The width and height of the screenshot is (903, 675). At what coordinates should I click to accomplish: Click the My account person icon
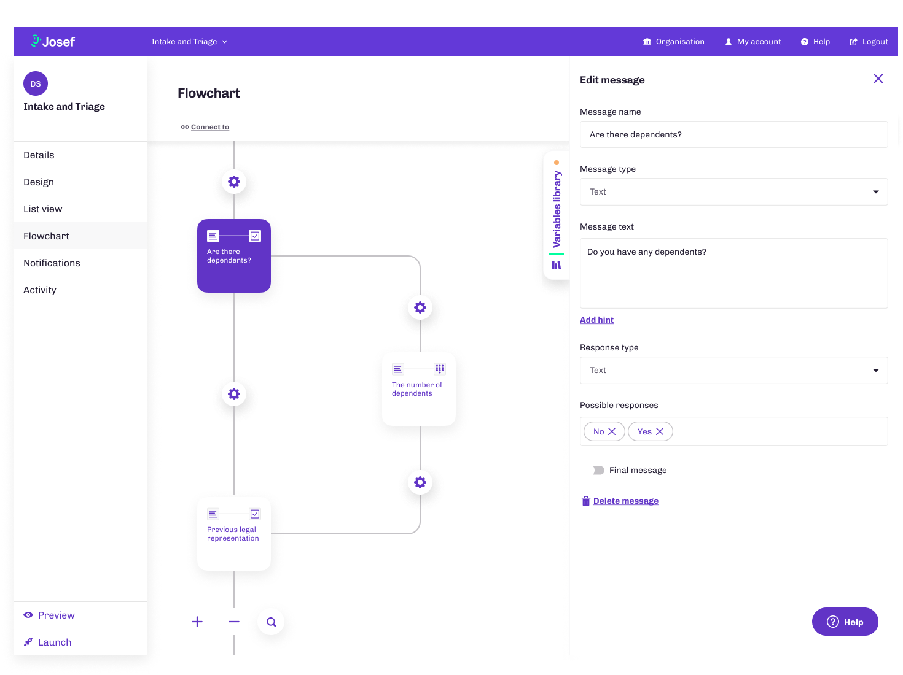click(x=728, y=41)
